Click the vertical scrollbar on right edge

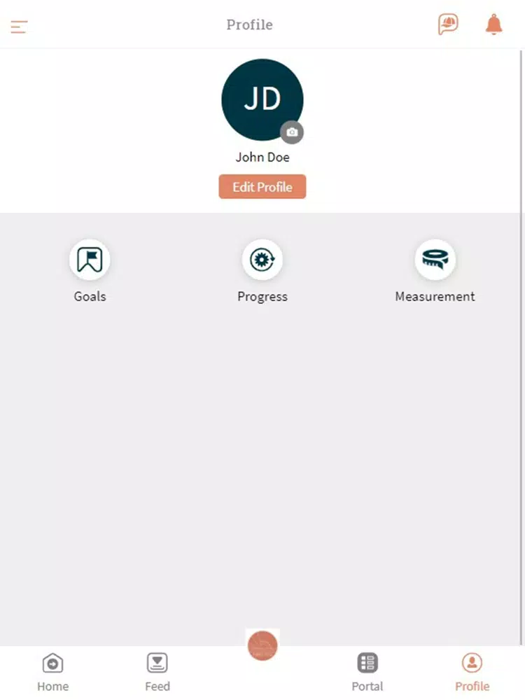pyautogui.click(x=521, y=347)
